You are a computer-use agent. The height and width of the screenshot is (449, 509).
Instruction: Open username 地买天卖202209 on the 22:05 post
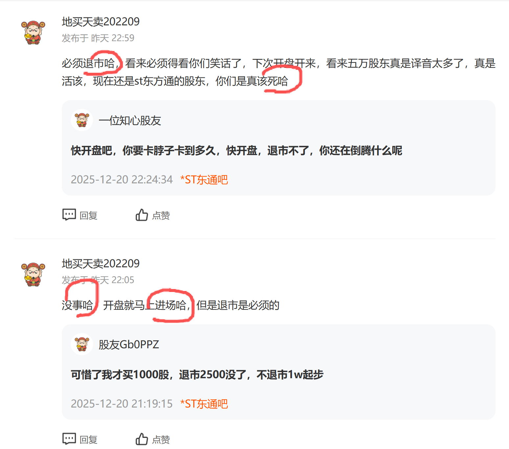[101, 264]
